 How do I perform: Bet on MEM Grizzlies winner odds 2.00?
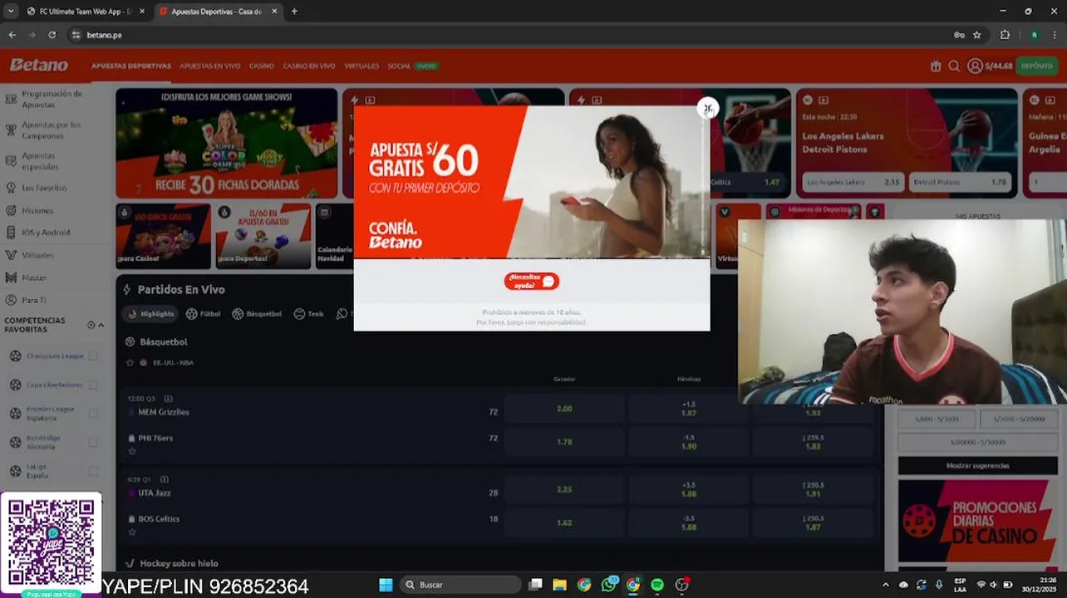coord(564,409)
